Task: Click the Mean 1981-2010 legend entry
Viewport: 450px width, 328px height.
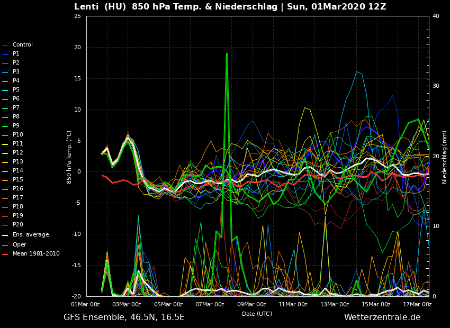Action: (35, 254)
